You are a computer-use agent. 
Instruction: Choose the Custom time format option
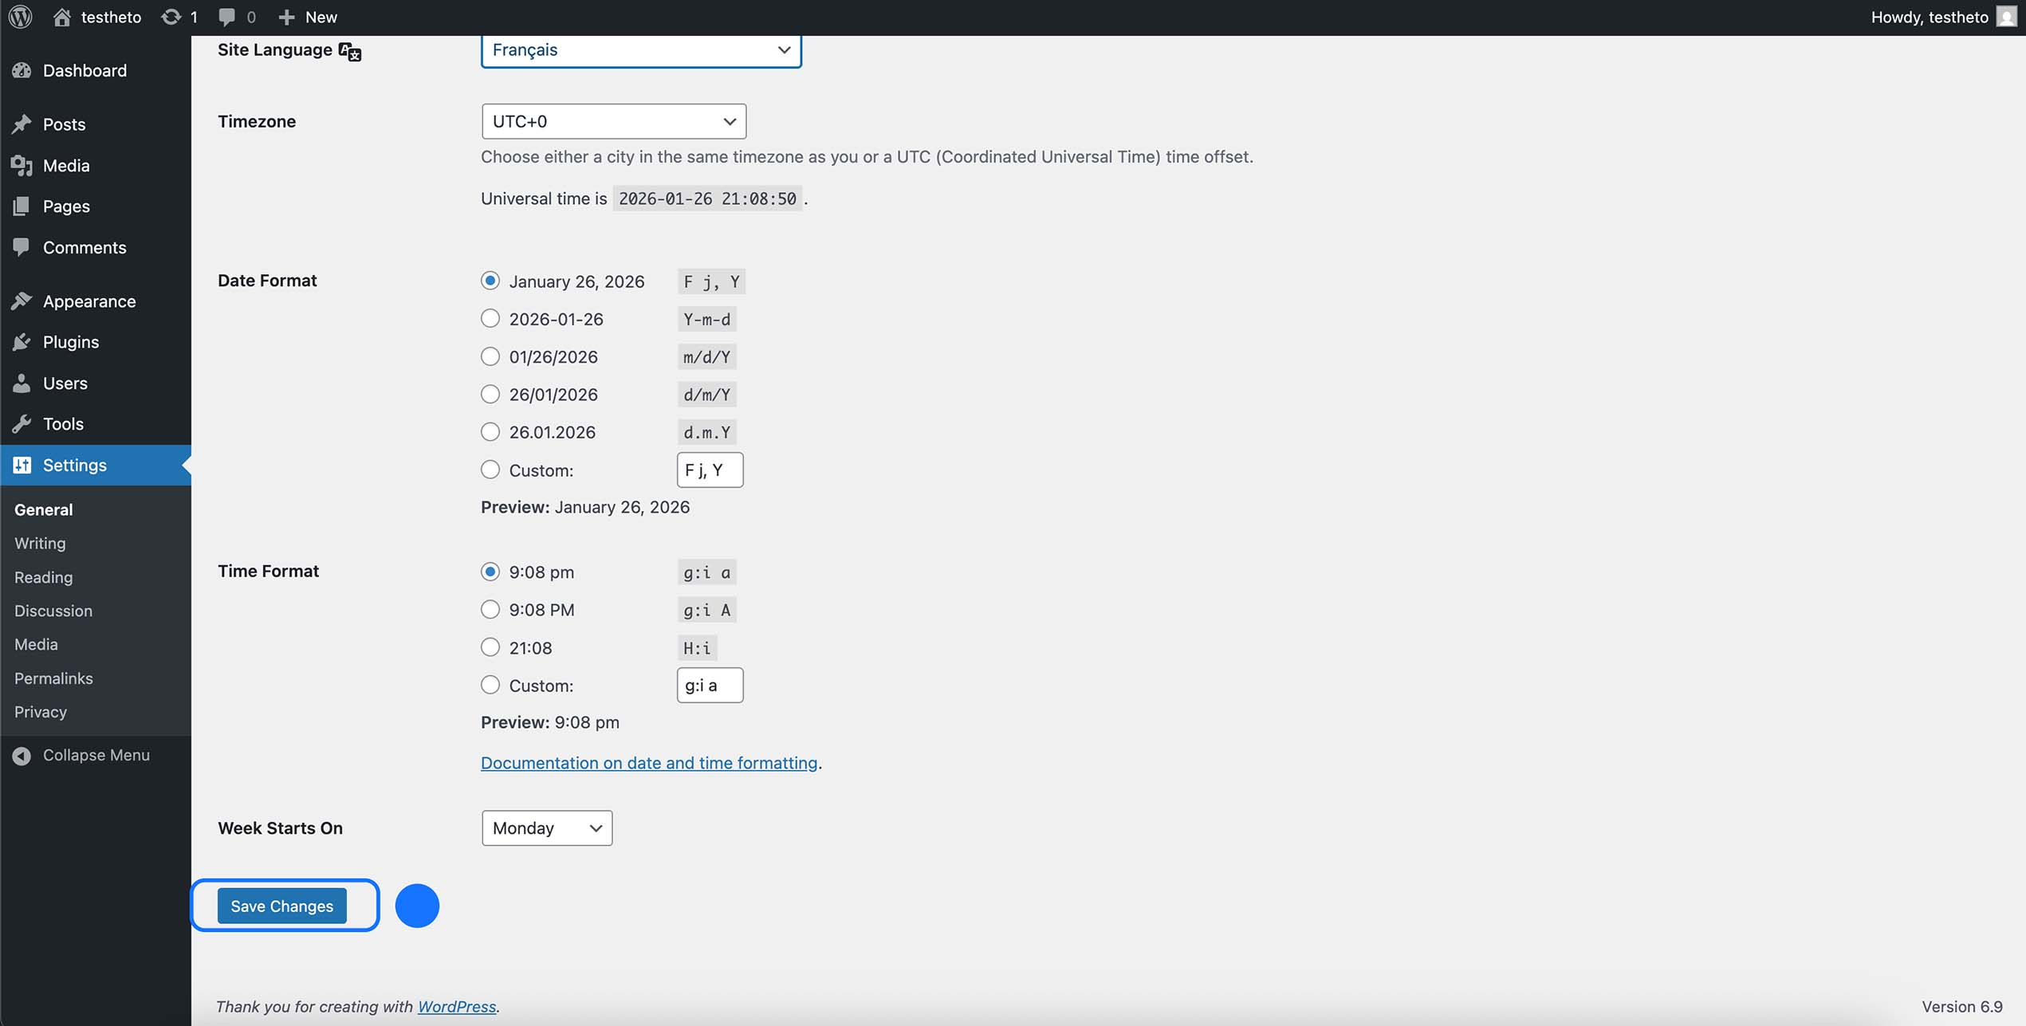click(x=490, y=685)
